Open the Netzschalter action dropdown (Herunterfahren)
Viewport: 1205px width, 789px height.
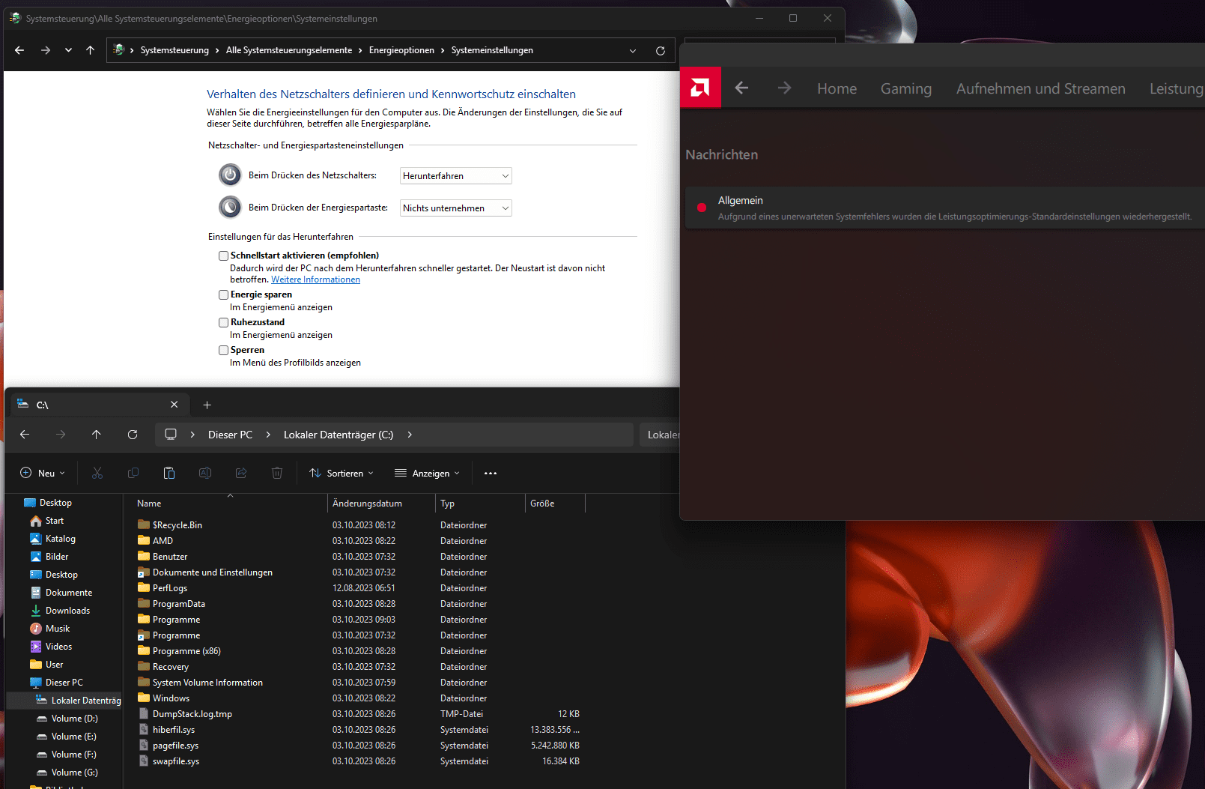[456, 176]
